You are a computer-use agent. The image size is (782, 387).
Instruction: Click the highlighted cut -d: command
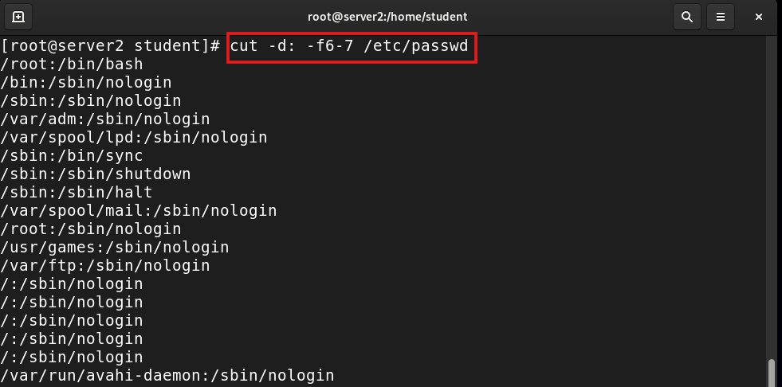pos(349,46)
